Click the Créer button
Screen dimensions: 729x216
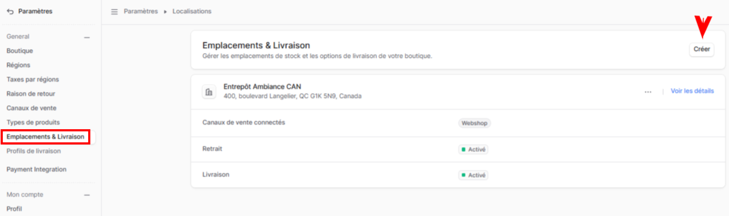coord(702,50)
